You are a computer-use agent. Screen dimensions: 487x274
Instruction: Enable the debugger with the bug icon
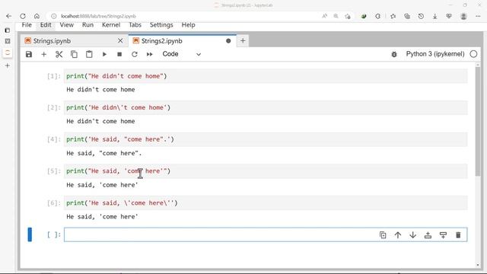tap(394, 54)
